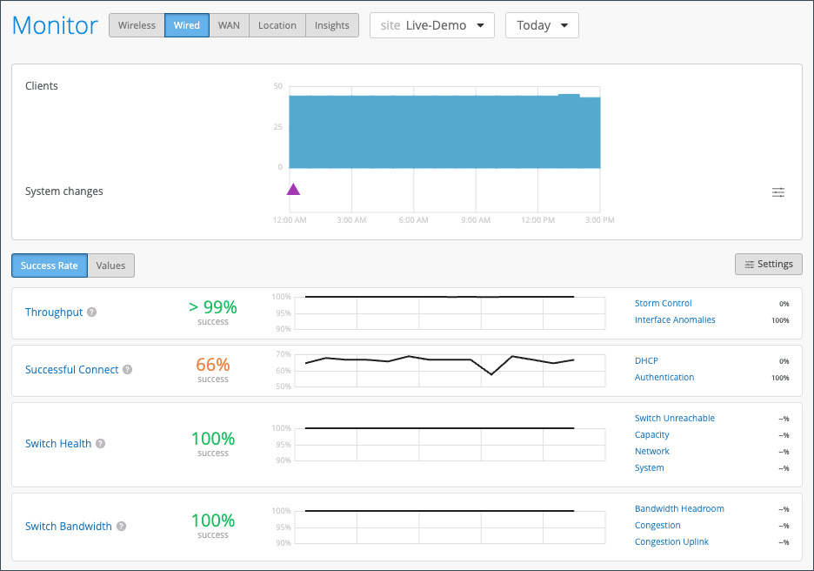The height and width of the screenshot is (571, 814).
Task: Open the site Live-Demo dropdown
Action: (432, 25)
